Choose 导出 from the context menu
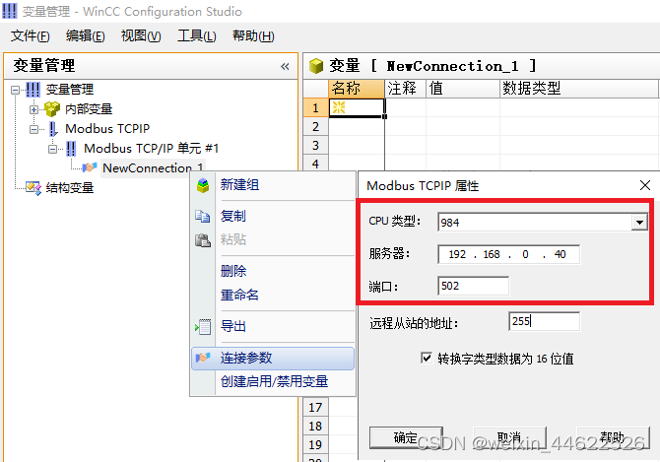This screenshot has width=660, height=462. (273, 326)
